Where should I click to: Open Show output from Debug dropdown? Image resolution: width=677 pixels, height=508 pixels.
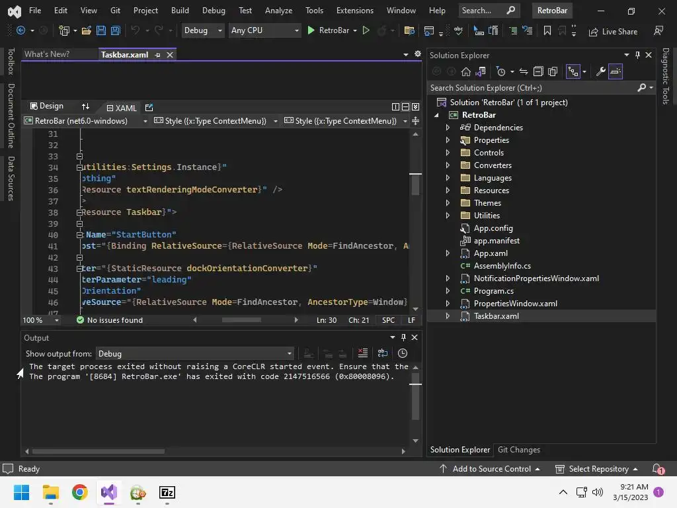click(x=195, y=354)
